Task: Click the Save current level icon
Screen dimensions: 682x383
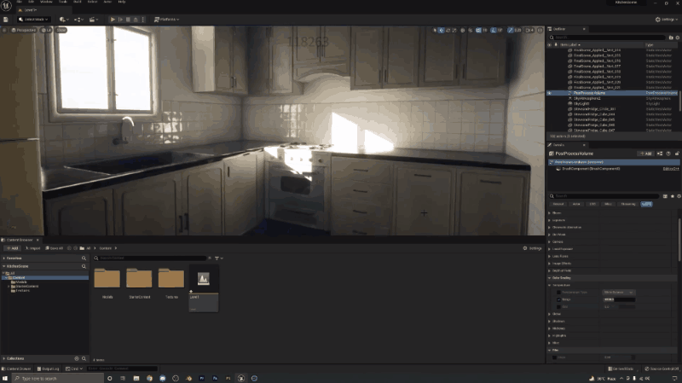Action: coord(5,19)
